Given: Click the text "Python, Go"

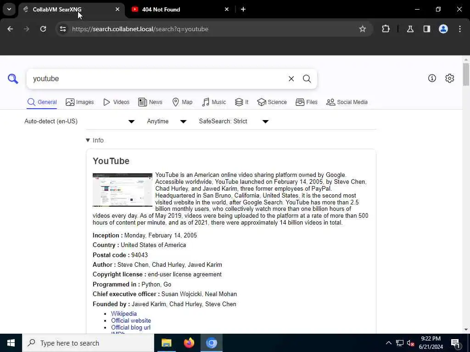Looking at the screenshot, I should 157,284.
